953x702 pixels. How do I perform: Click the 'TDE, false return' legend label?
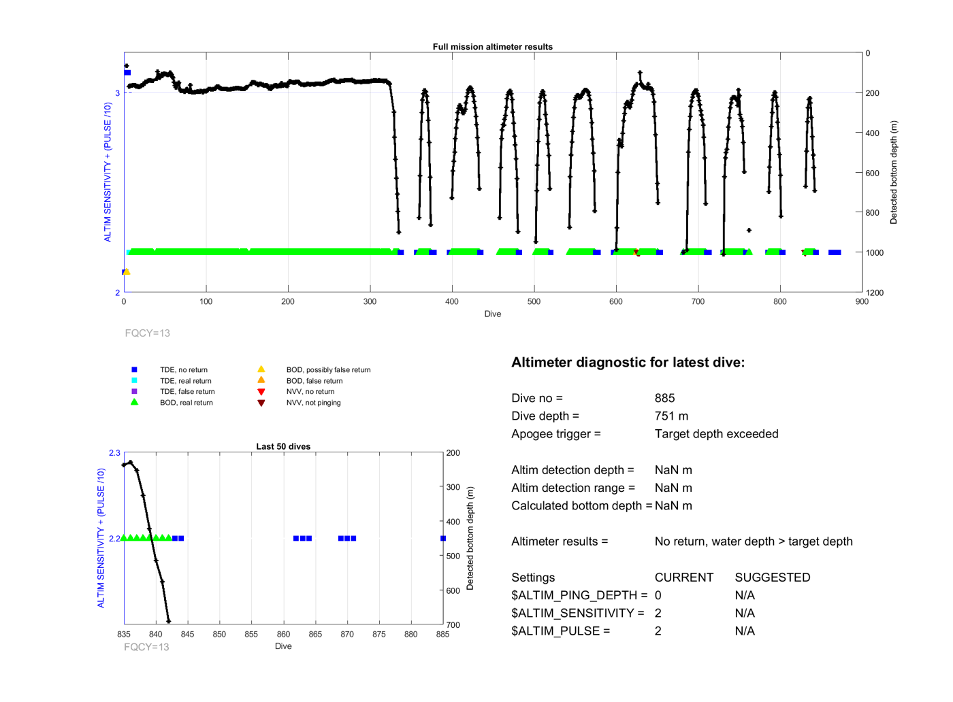coord(187,392)
